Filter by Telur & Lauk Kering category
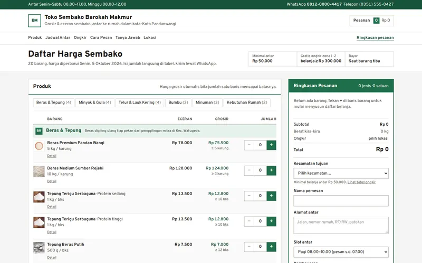The height and width of the screenshot is (263, 422). pos(140,103)
